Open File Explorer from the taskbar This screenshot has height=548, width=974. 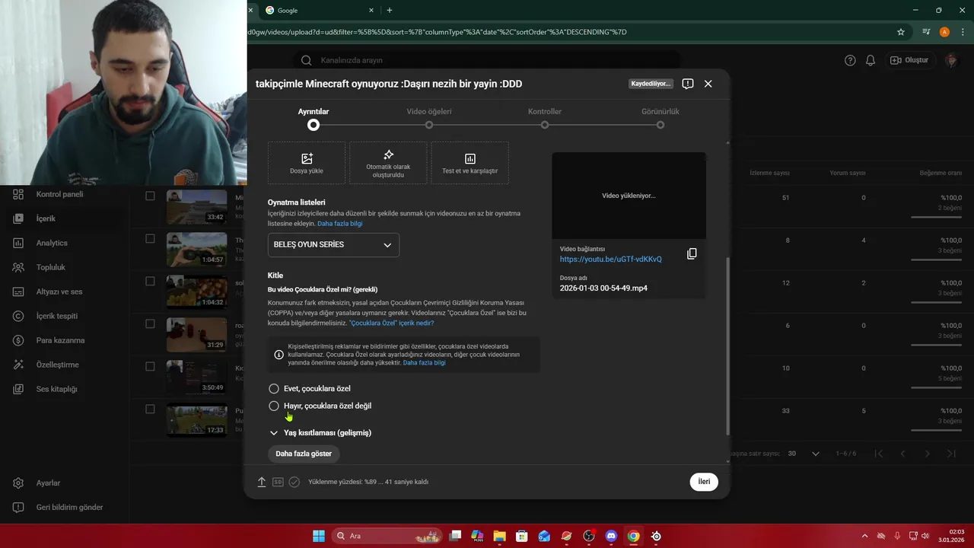499,536
